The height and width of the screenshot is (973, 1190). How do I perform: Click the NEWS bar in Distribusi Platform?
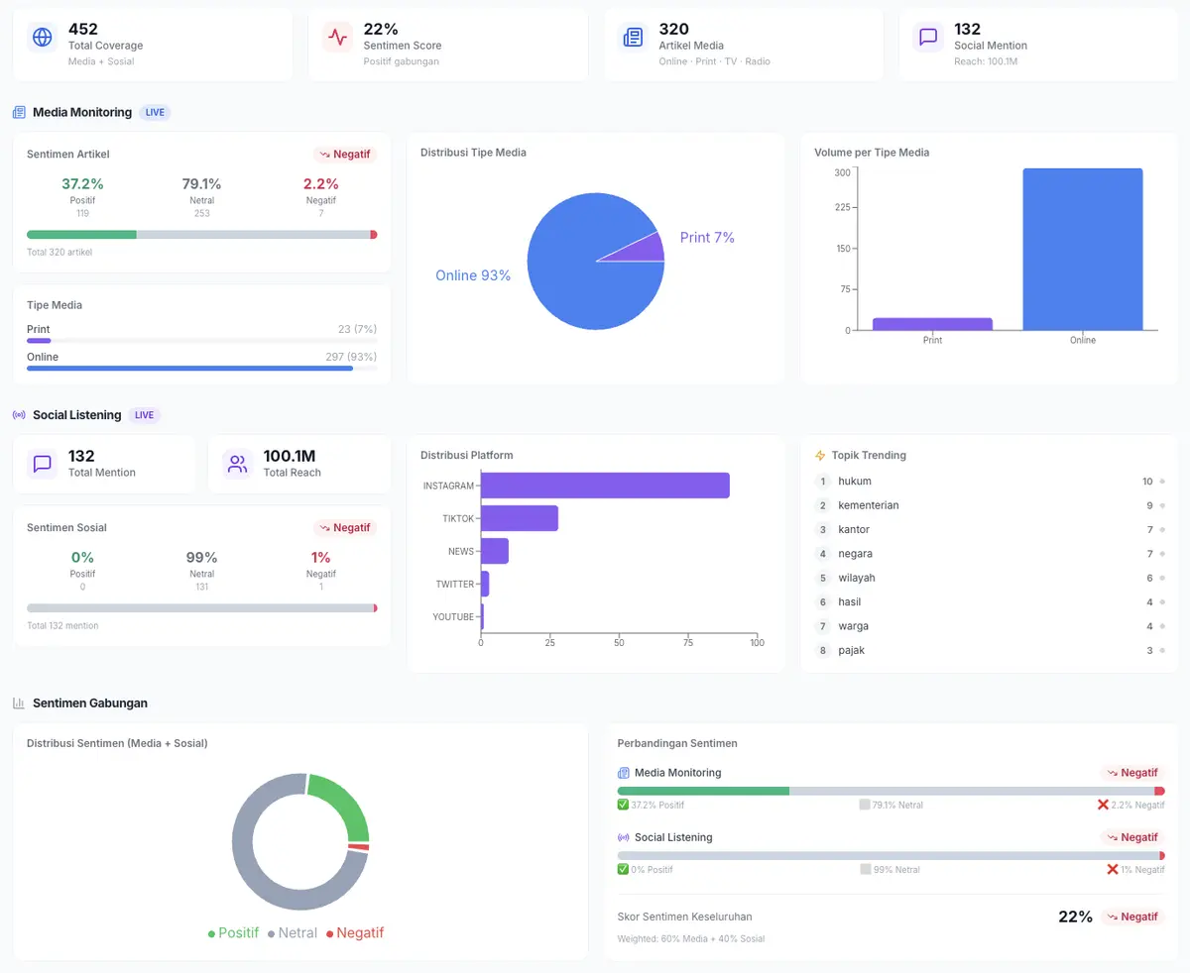tap(495, 551)
